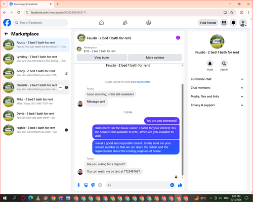Click the taskbar clock showing 8:00 PM
This screenshot has height=202, width=253.
236,198
